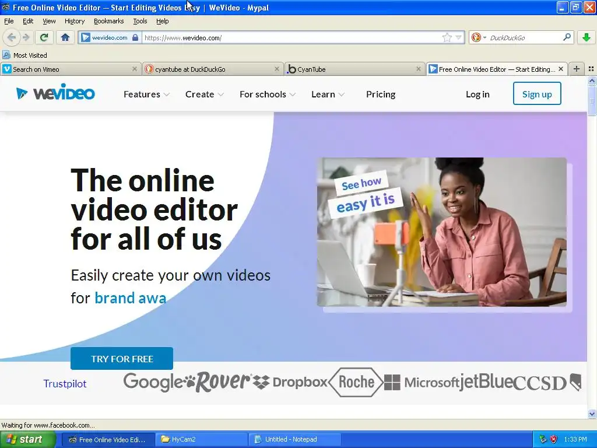Click the scrollbar up arrow
The height and width of the screenshot is (448, 597).
pos(592,80)
